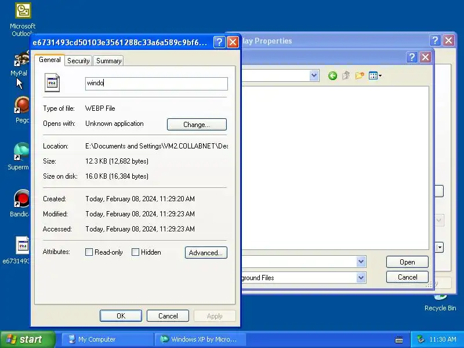
Task: Switch to Windows XP by Micro... taskbar item
Action: (200, 339)
